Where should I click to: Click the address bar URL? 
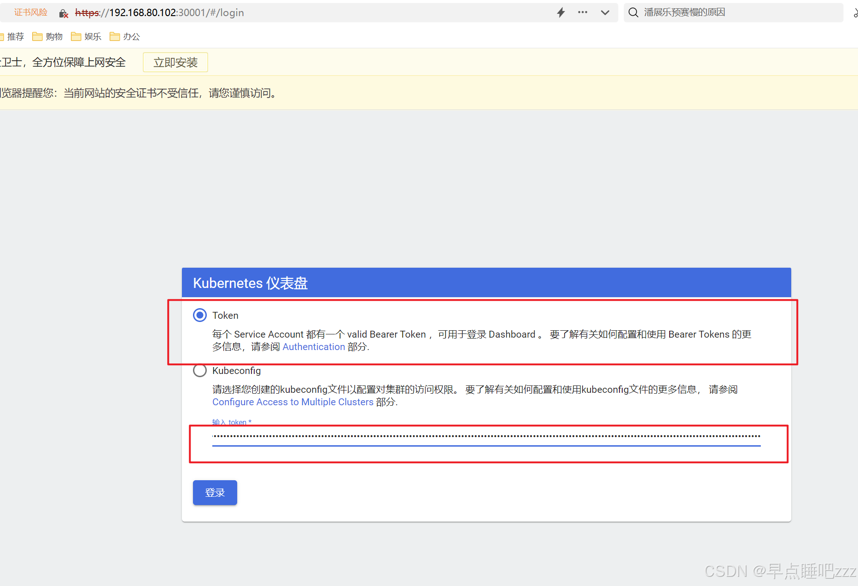point(159,12)
